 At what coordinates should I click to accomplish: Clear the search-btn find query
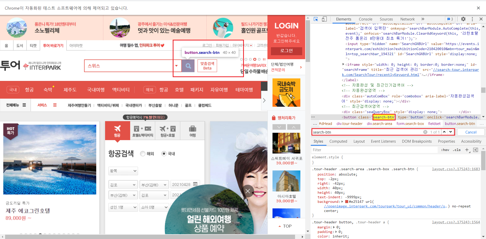pyautogui.click(x=425, y=132)
